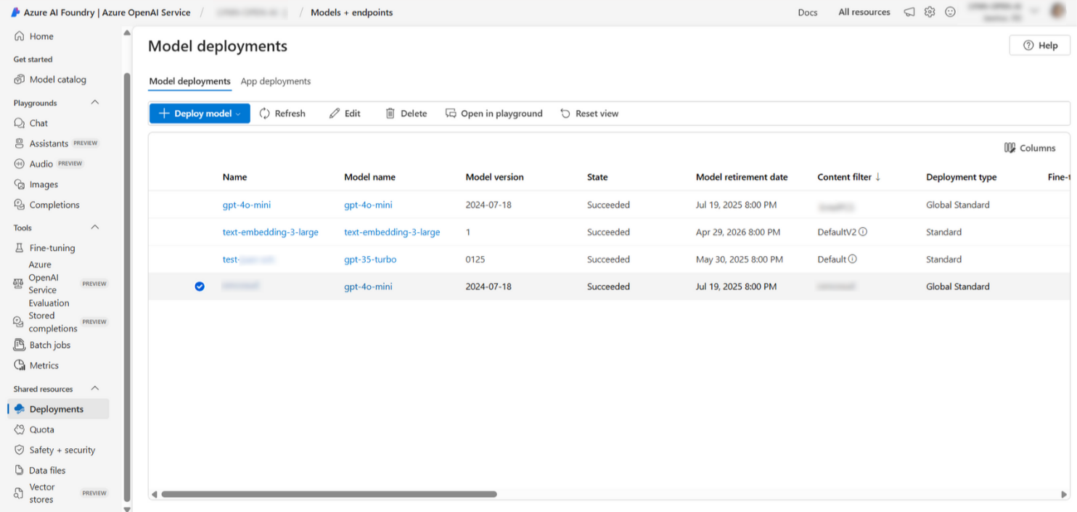Click the Deployments icon in sidebar
This screenshot has width=1077, height=512.
[x=20, y=409]
